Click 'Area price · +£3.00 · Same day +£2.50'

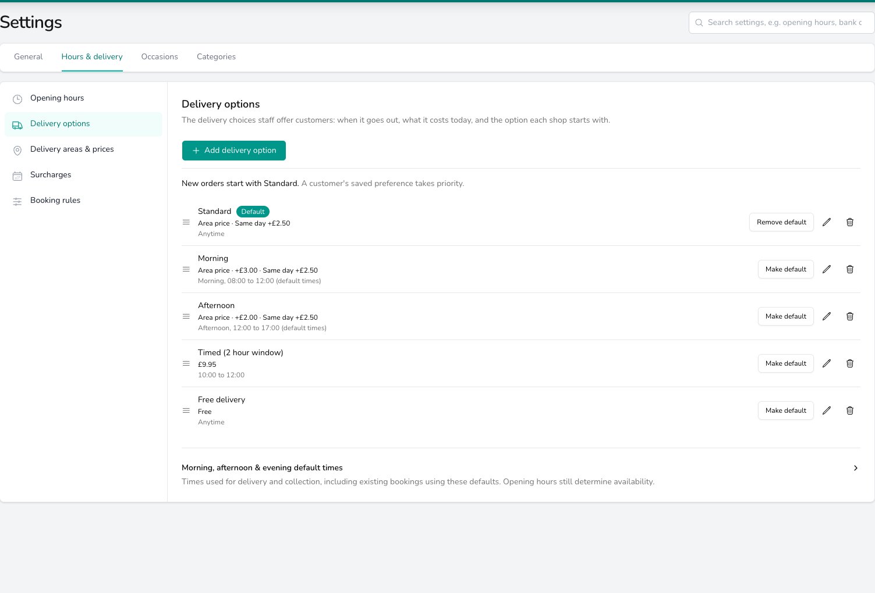pos(258,270)
